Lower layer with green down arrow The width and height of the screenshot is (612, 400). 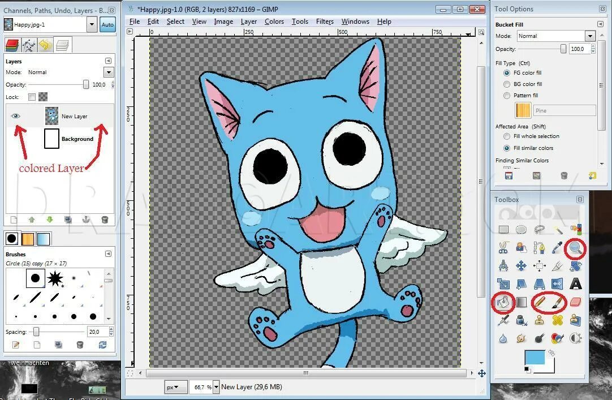[x=50, y=220]
